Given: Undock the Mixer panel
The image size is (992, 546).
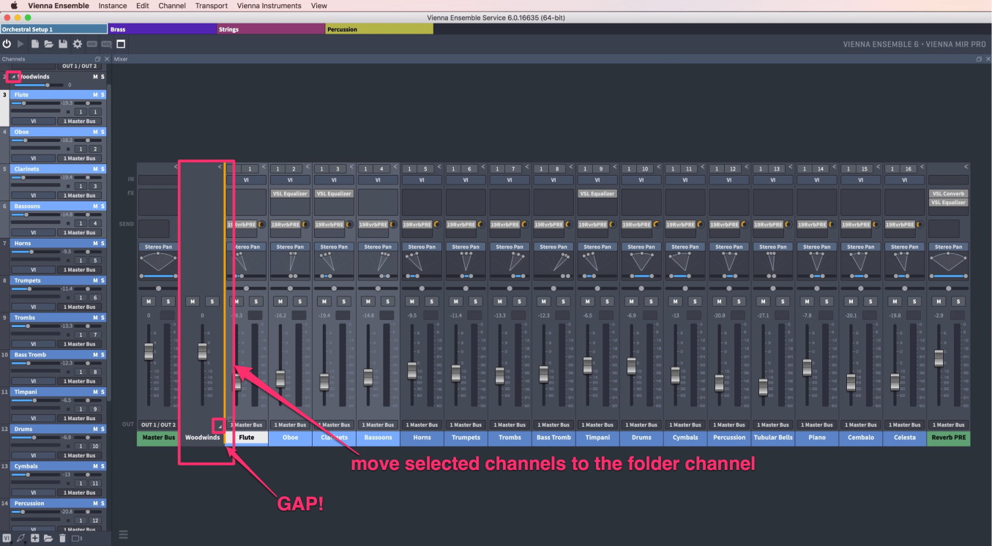Looking at the screenshot, I should coord(979,59).
